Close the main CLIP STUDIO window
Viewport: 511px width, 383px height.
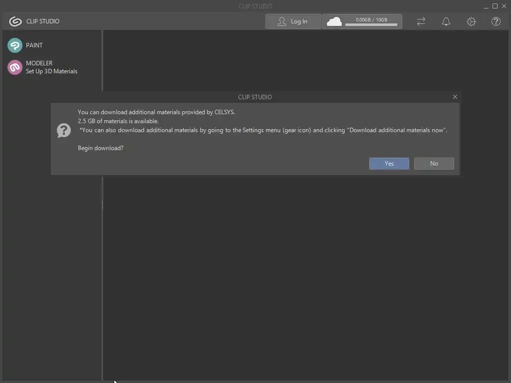(504, 6)
